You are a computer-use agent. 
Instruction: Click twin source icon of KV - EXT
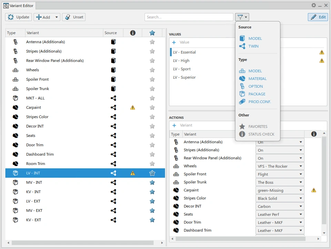click(113, 220)
